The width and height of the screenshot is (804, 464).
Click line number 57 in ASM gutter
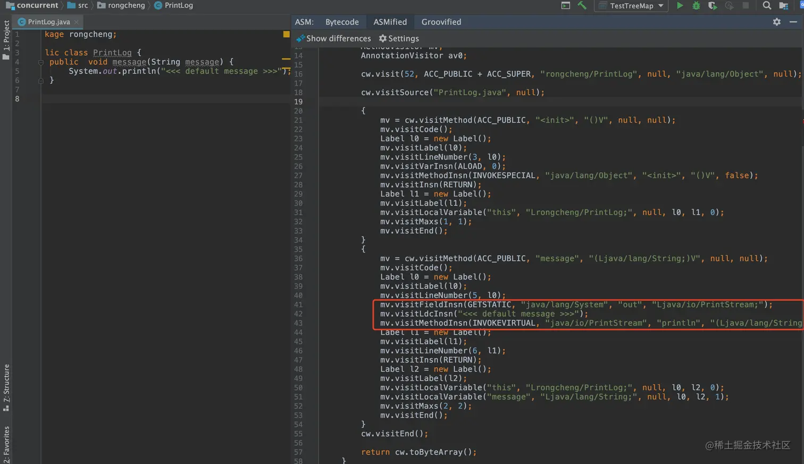click(298, 452)
